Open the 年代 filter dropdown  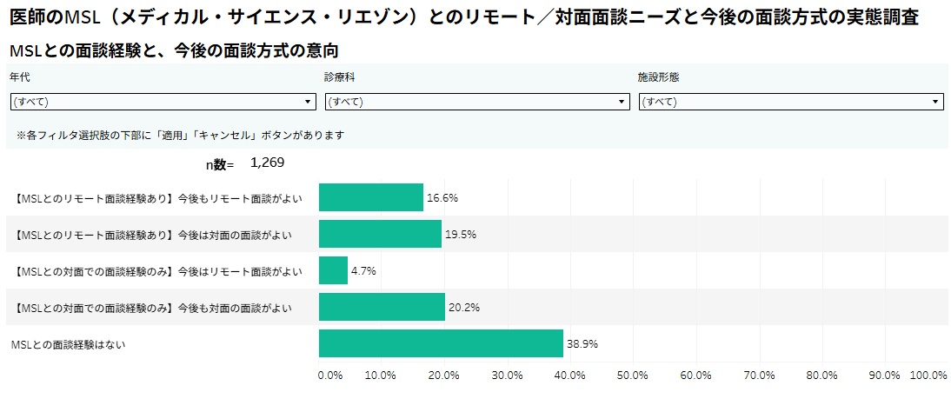163,102
